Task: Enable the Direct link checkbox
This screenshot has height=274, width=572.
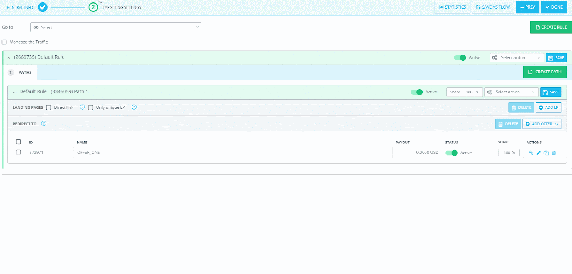Action: [x=49, y=107]
